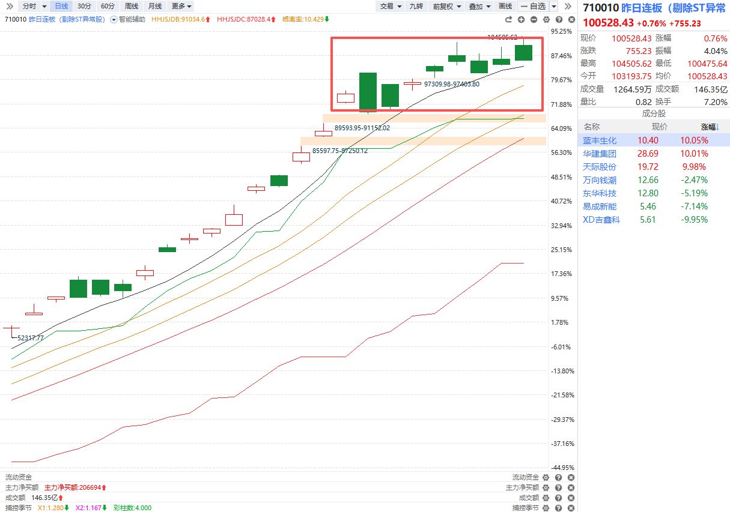Open the 前复权 adjustment dropdown
This screenshot has height=512, width=730.
pyautogui.click(x=447, y=6)
